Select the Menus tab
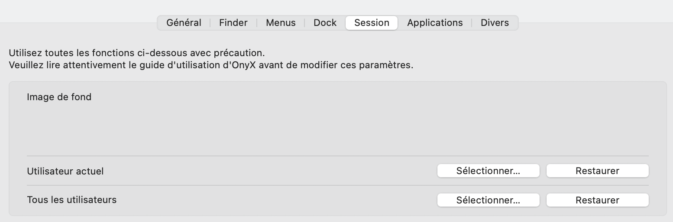Screen dimensions: 673x222 click(x=281, y=23)
